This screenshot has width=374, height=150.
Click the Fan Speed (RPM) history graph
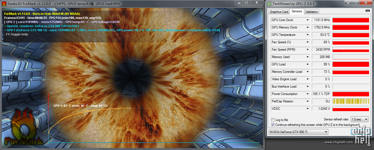pyautogui.click(x=351, y=50)
